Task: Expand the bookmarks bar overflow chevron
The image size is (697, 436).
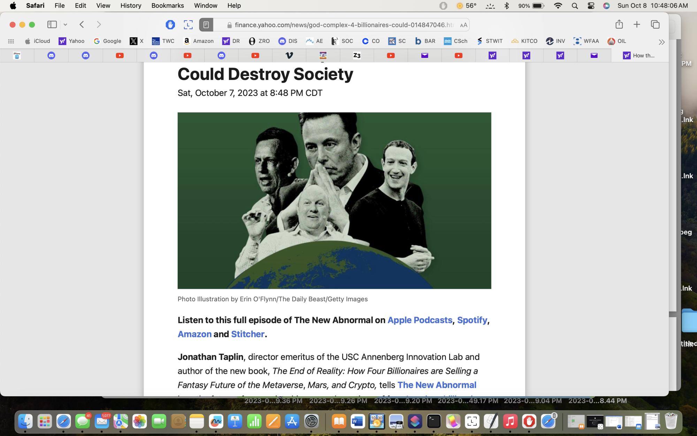Action: (661, 42)
